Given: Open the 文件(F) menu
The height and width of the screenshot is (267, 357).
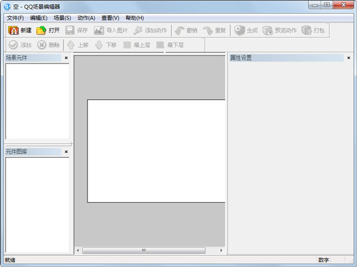Looking at the screenshot, I should (x=15, y=18).
